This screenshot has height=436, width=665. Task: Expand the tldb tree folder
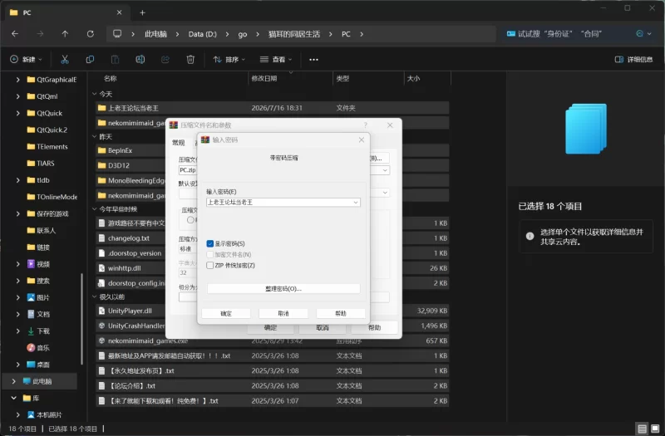17,180
